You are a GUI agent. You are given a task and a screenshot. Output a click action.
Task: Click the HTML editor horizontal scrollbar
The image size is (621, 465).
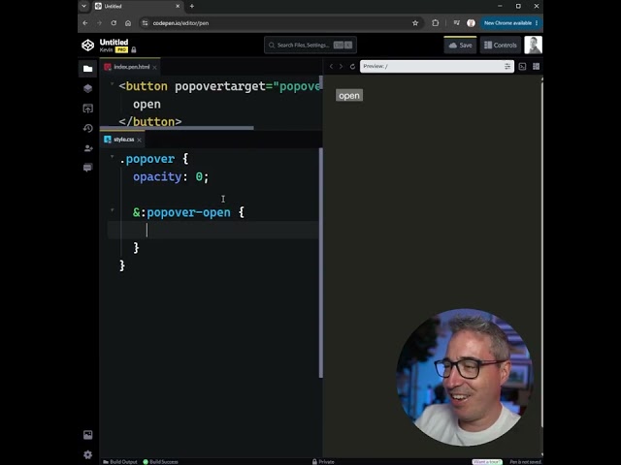(177, 128)
